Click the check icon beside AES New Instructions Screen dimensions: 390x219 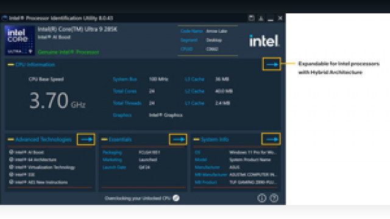pos(11,182)
